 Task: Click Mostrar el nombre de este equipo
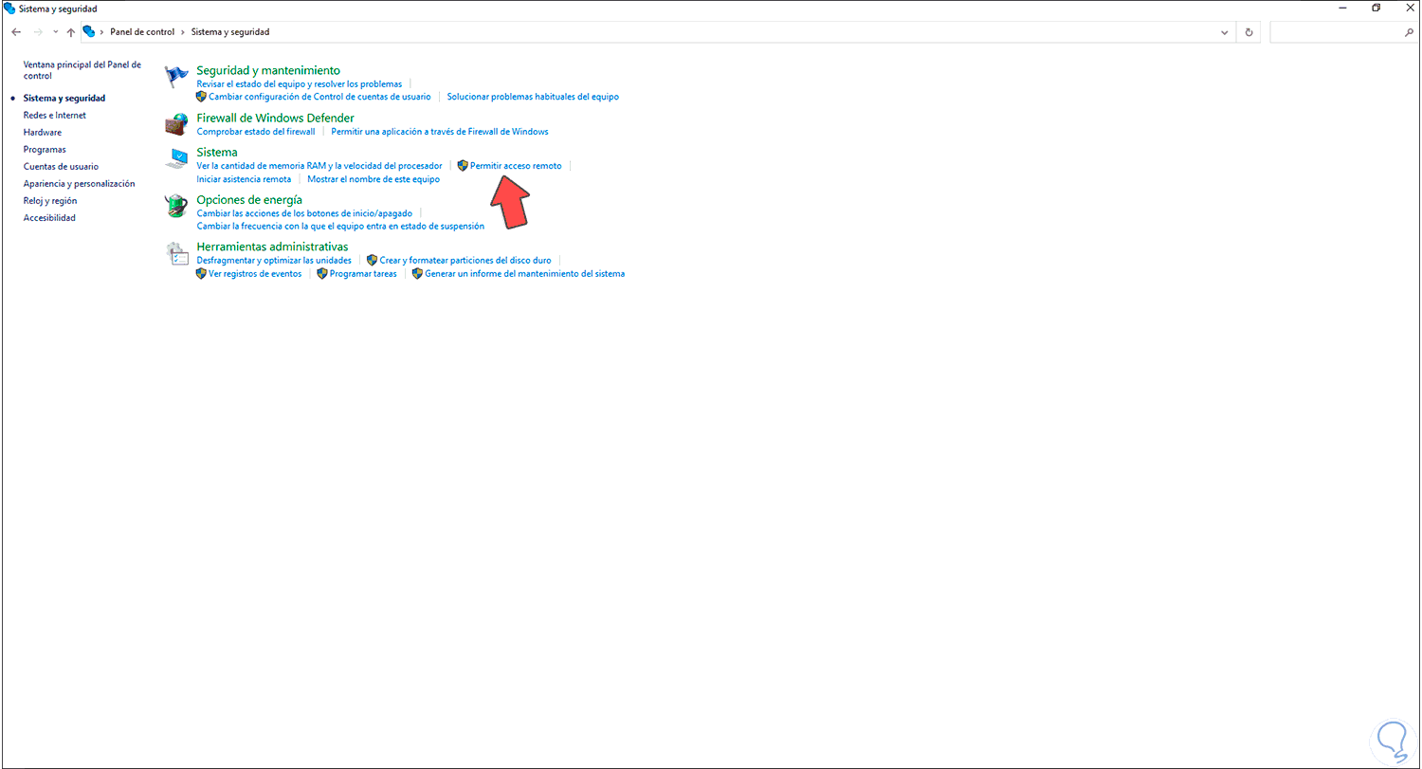pos(374,179)
